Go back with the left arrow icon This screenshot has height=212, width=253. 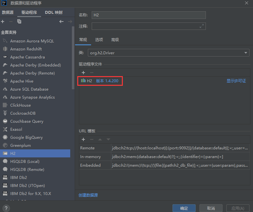(61, 22)
